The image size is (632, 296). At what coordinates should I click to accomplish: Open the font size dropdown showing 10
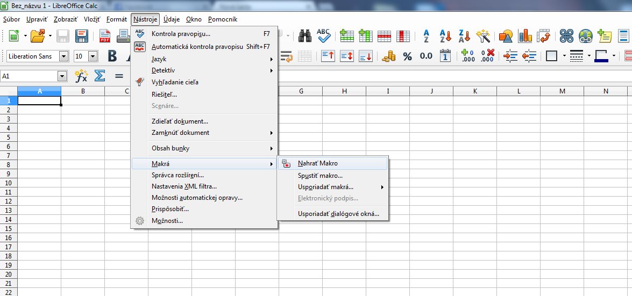[x=93, y=56]
